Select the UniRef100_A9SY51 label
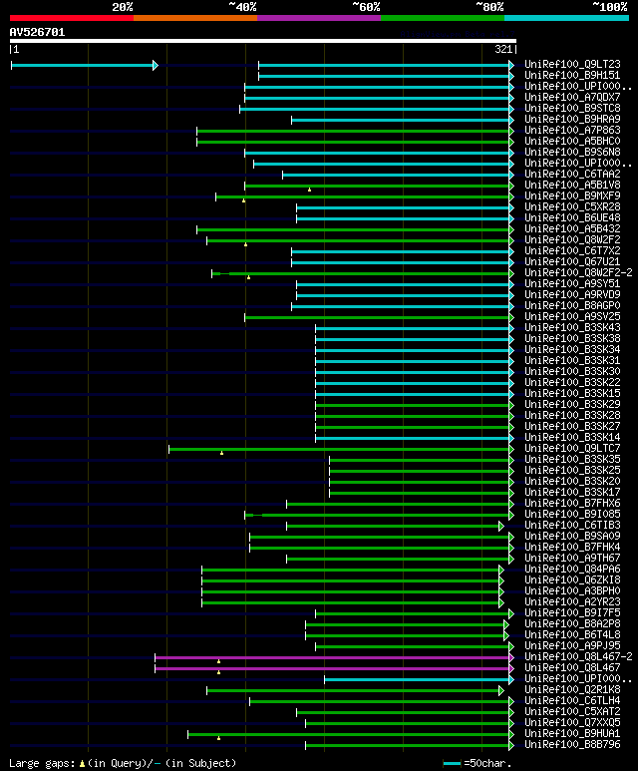 (x=572, y=283)
